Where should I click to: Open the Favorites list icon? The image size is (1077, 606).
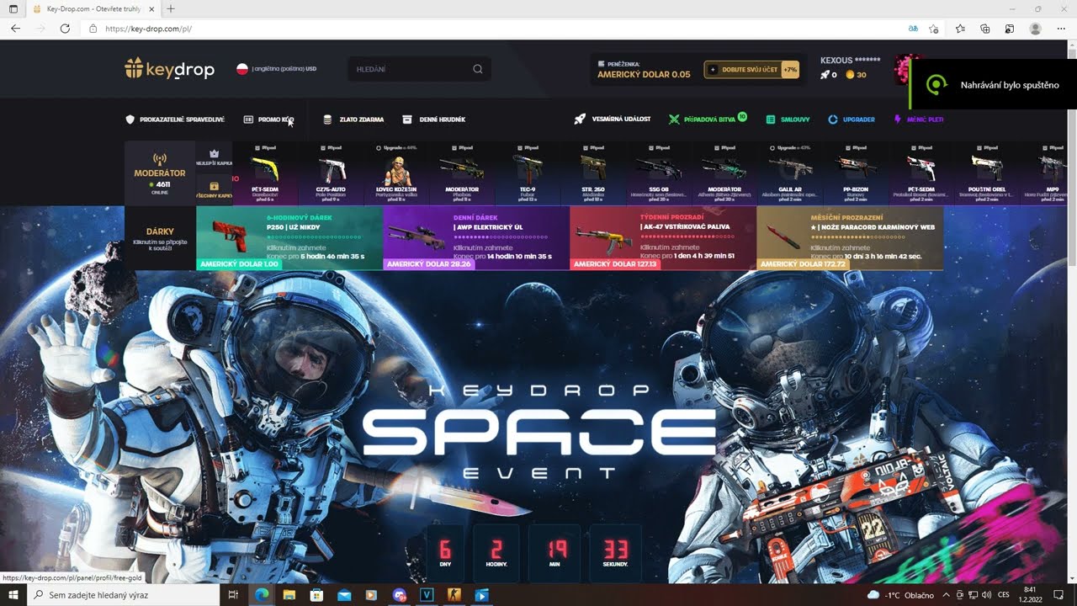coord(960,29)
